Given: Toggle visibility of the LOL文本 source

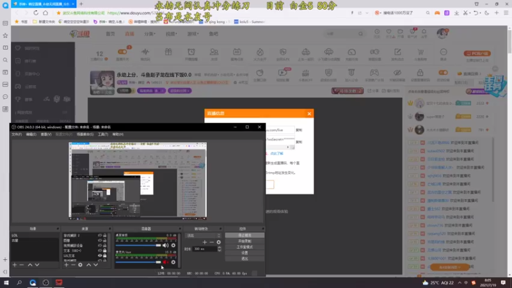Looking at the screenshot, I should click(100, 255).
